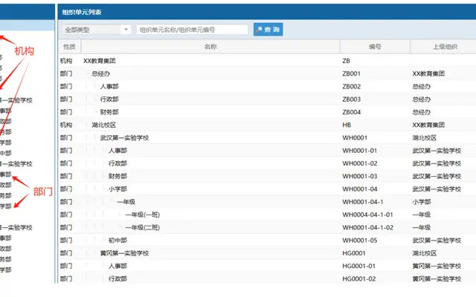Screen dimensions: 476x297
Task: Select 初中部 in the WH0001-05 row
Action: (x=118, y=241)
